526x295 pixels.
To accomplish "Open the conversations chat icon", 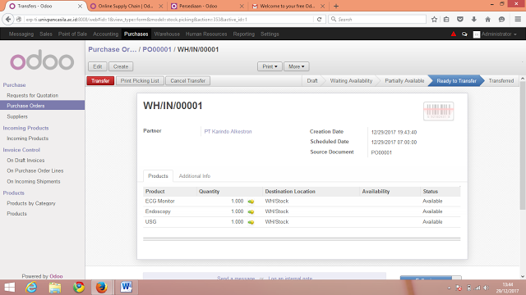I will coord(464,34).
